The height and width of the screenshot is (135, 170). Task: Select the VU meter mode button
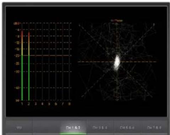(19, 128)
